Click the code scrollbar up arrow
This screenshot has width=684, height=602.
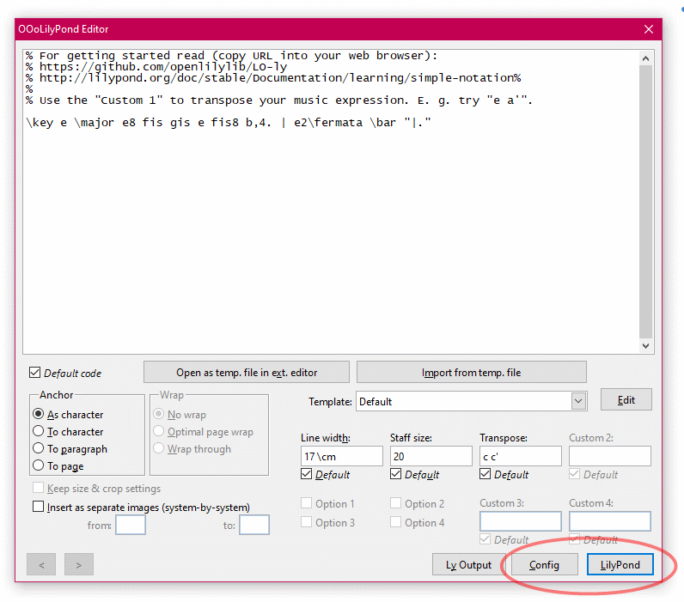point(645,58)
